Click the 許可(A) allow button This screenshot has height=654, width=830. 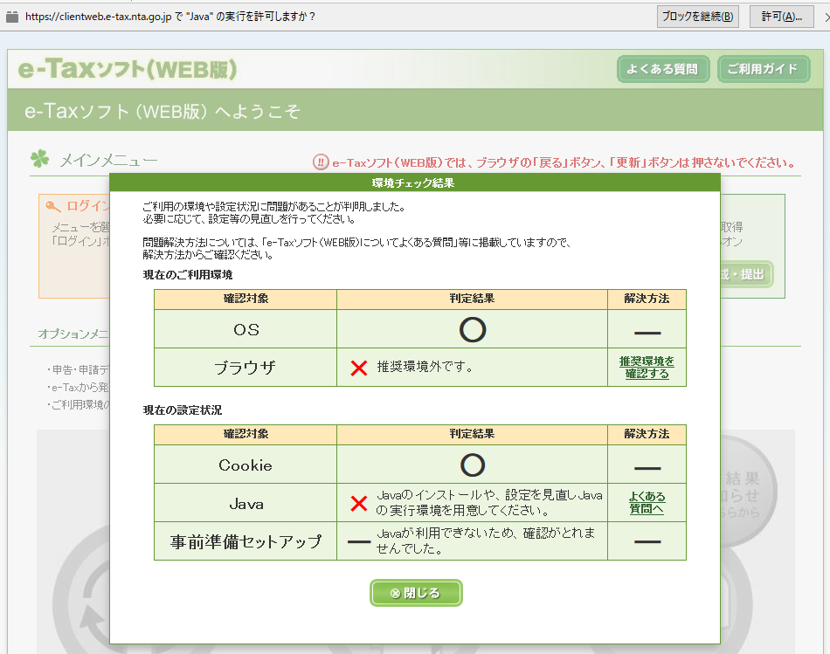point(782,17)
